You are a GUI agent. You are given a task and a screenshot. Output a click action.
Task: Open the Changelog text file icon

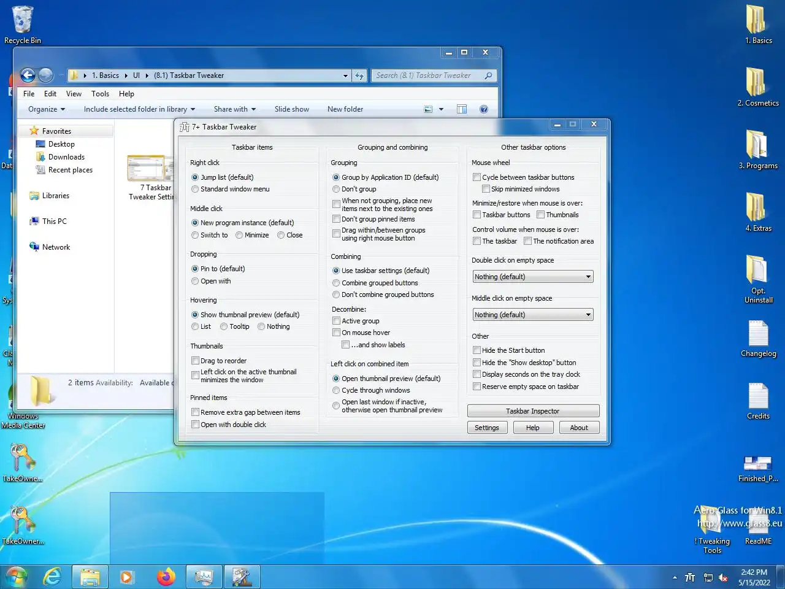click(758, 339)
